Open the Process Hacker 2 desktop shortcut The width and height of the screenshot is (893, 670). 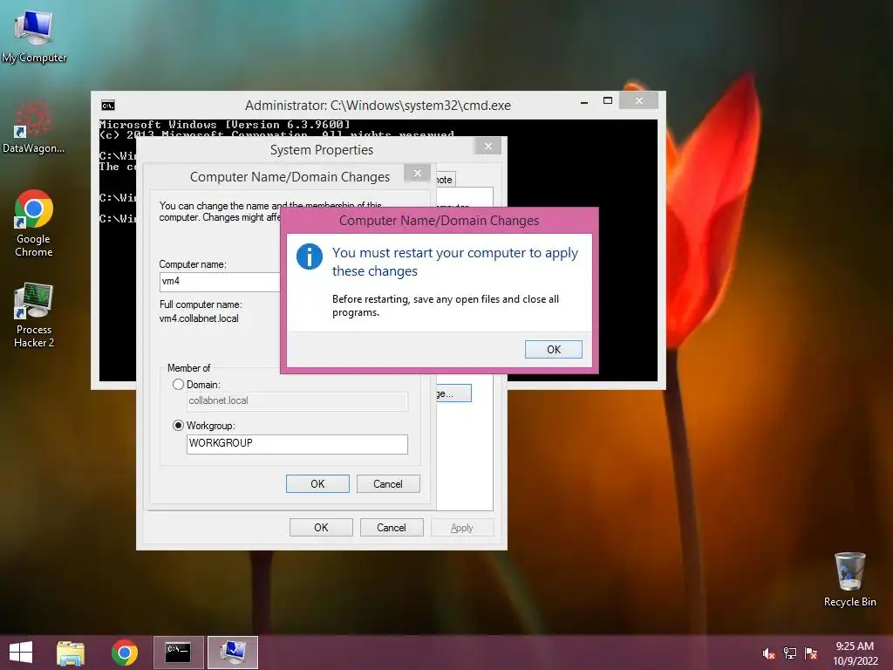[x=34, y=314]
